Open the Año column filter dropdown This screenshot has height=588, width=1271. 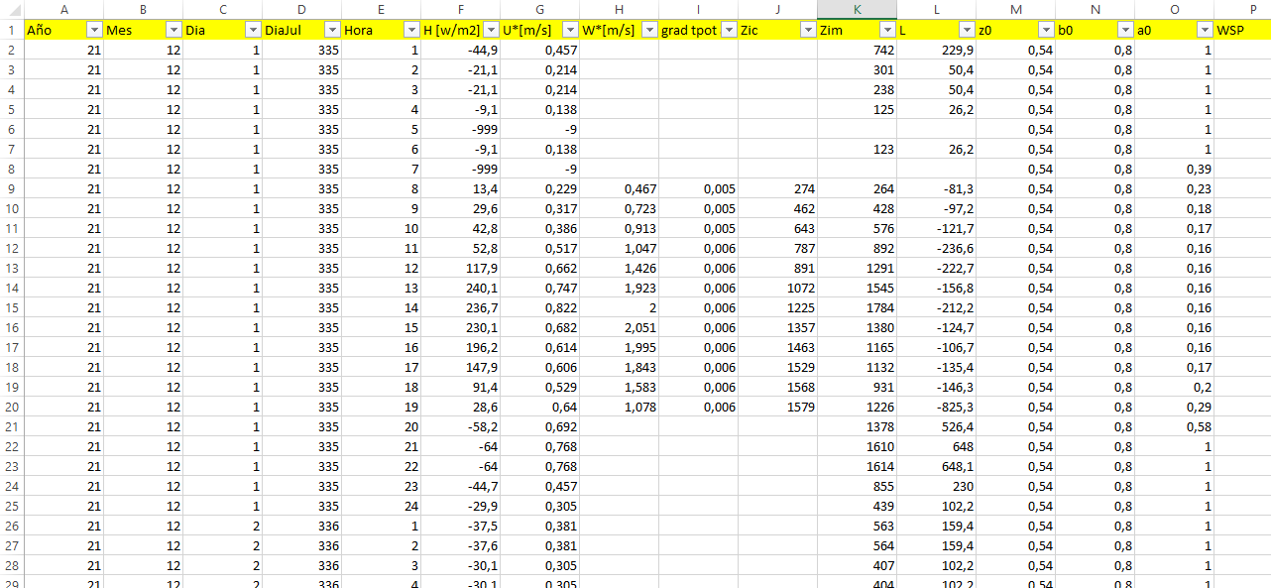click(94, 30)
